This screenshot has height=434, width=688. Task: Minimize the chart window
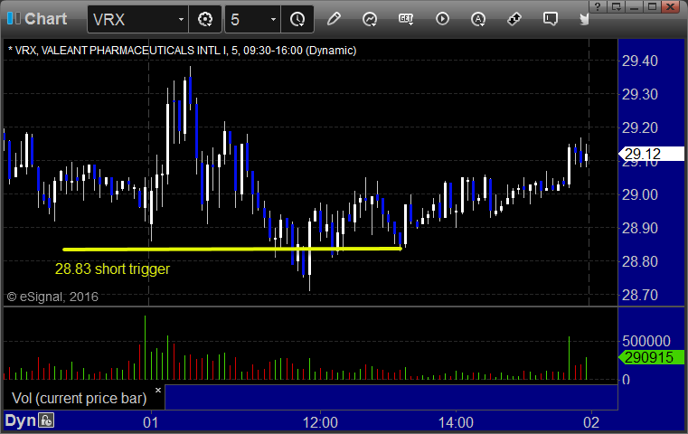(x=634, y=6)
